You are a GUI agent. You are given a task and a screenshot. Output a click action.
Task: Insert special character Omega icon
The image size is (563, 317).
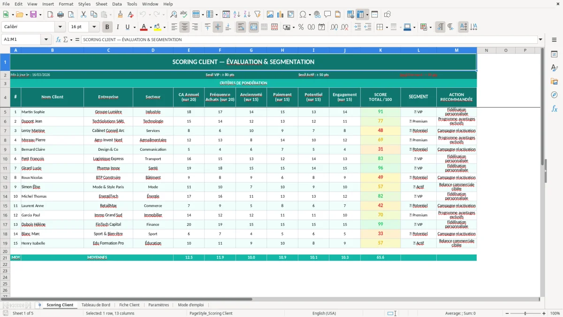point(303,15)
